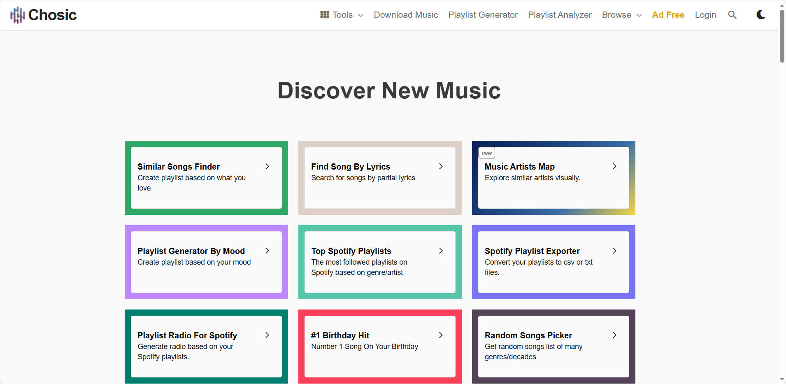Click chevron on Random Songs Picker card
This screenshot has width=786, height=384.
pyautogui.click(x=614, y=335)
